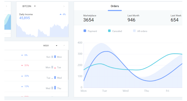Click the 31% decrease arrow icon
Screen dimensions: 187x101
click(x=22, y=66)
